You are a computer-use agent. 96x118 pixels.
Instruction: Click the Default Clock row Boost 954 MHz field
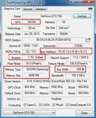pos(84,93)
